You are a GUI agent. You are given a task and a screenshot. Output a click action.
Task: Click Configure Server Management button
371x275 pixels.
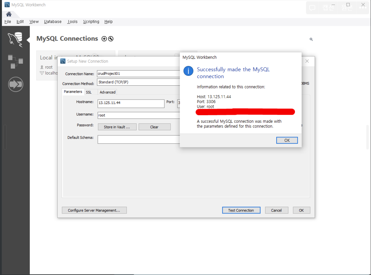point(94,210)
